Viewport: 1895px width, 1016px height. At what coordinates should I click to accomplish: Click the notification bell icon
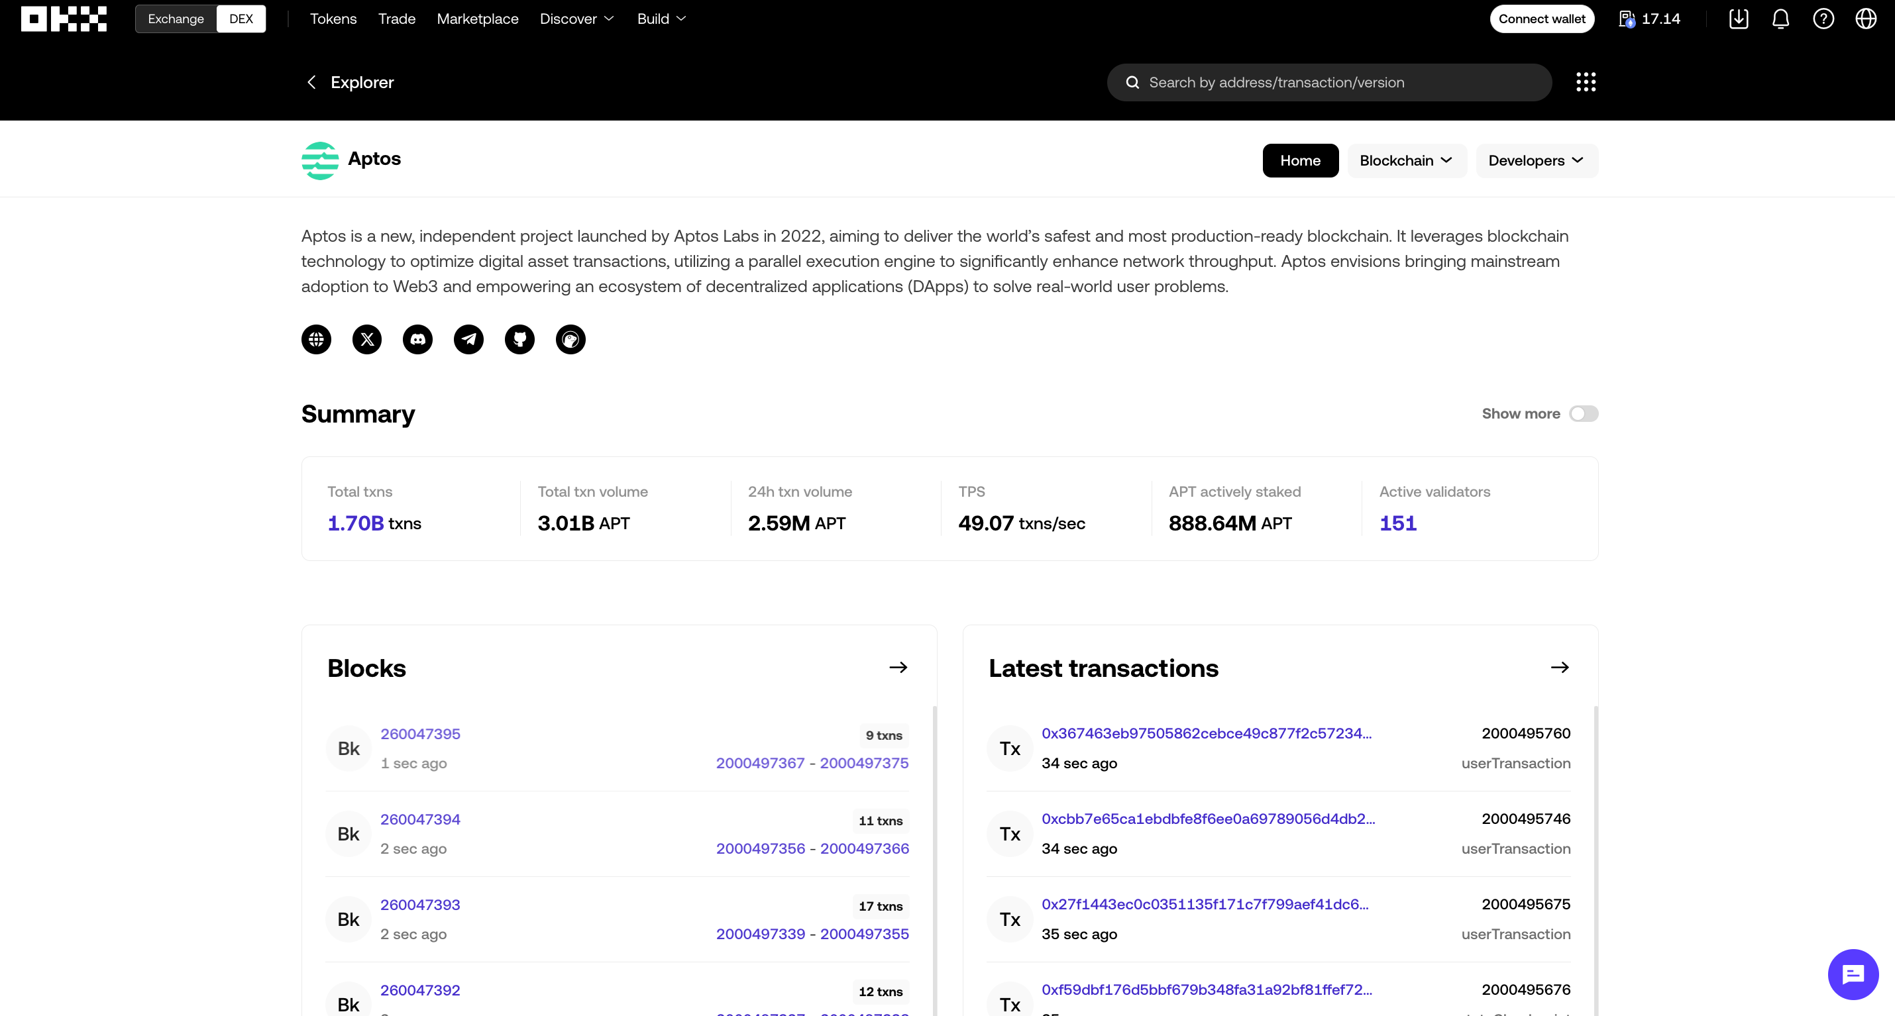pyautogui.click(x=1780, y=19)
